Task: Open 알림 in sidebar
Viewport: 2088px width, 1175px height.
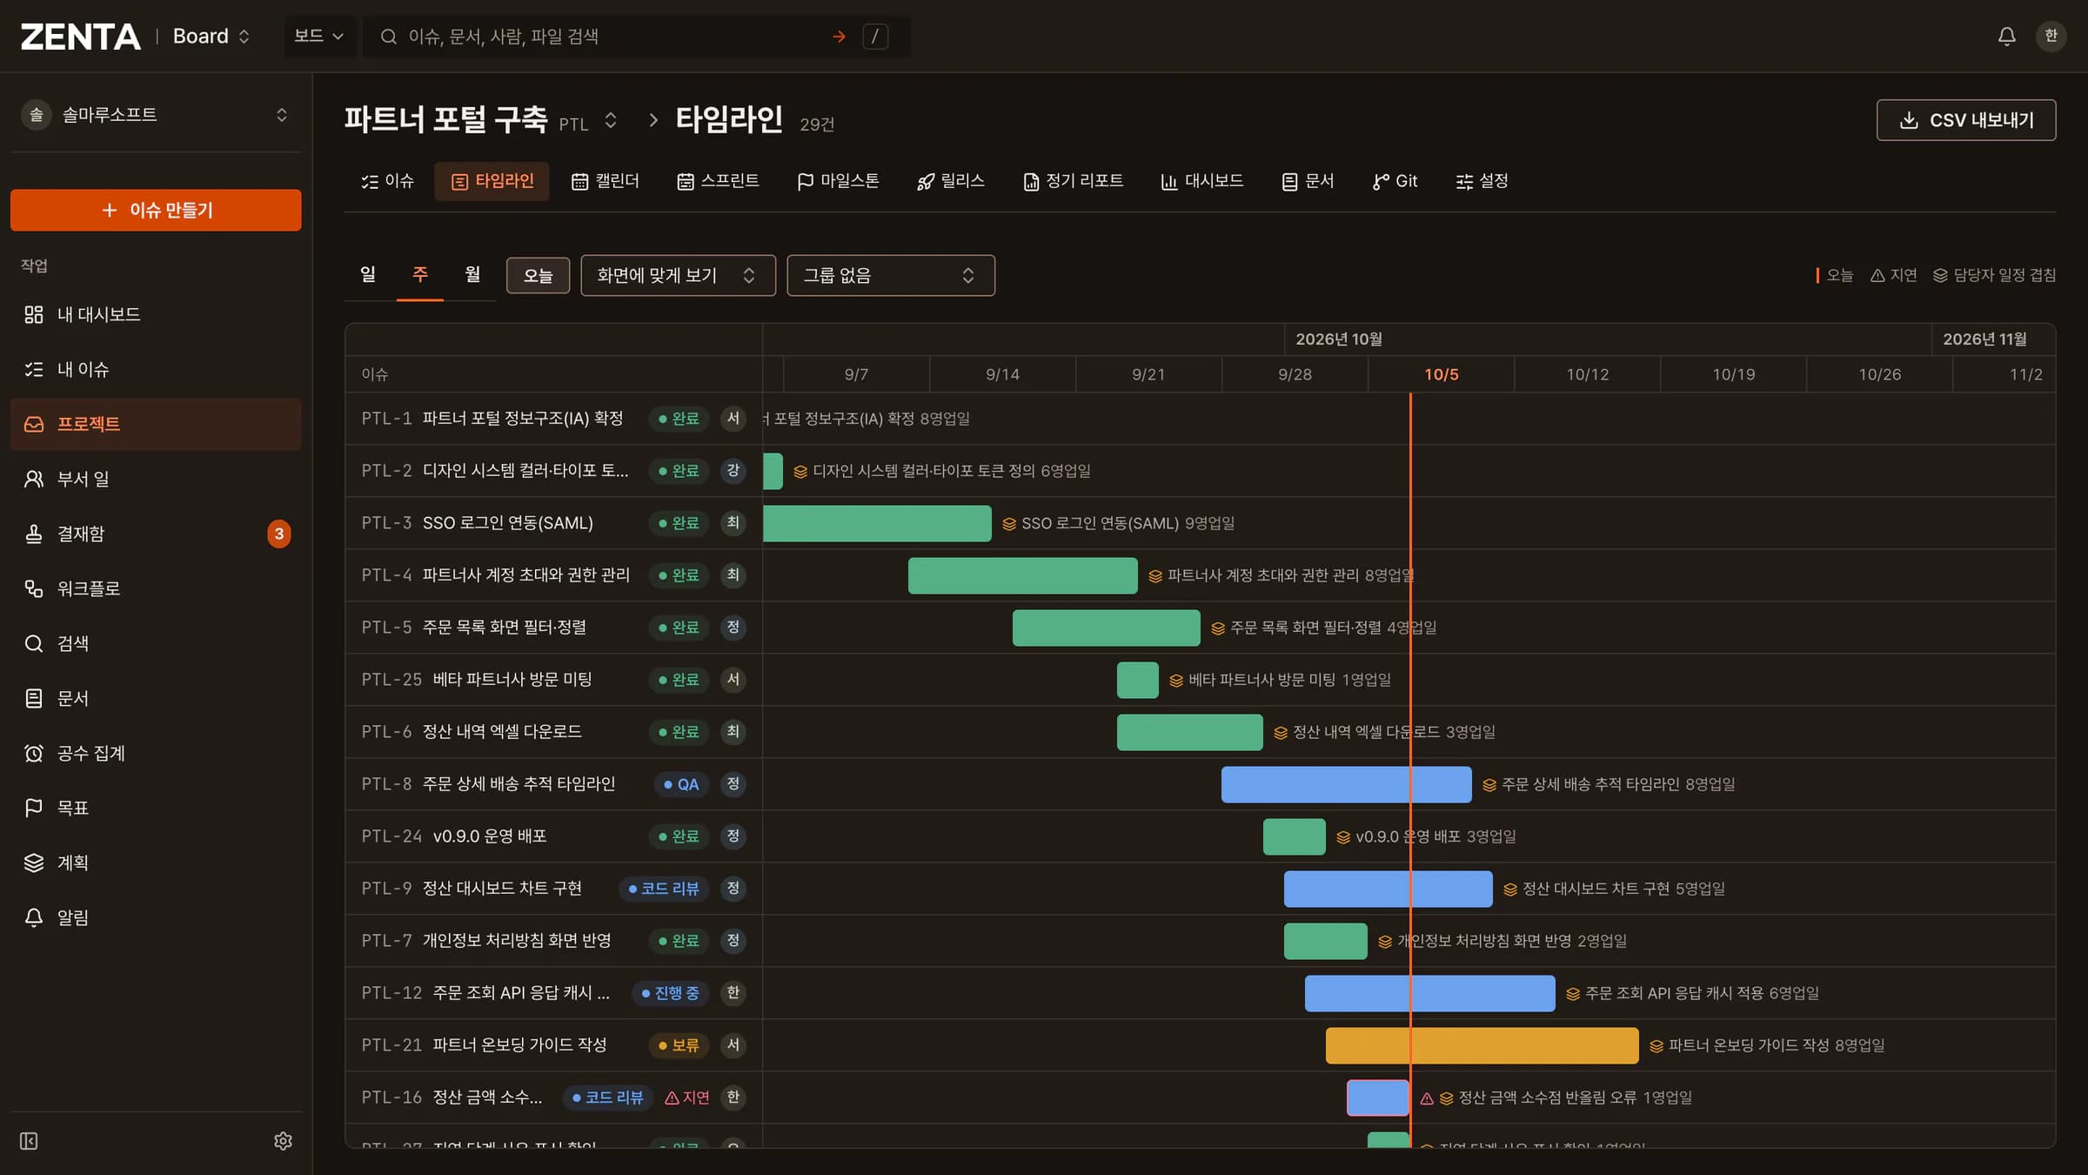Action: pyautogui.click(x=156, y=917)
